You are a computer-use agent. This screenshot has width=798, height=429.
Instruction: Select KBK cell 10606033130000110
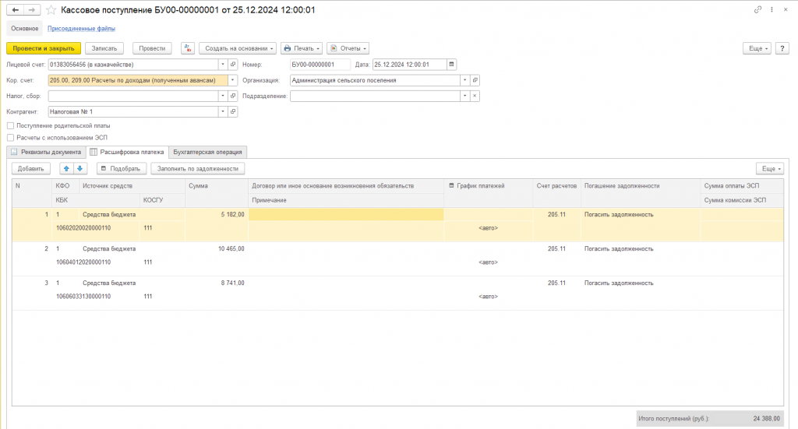click(x=96, y=297)
